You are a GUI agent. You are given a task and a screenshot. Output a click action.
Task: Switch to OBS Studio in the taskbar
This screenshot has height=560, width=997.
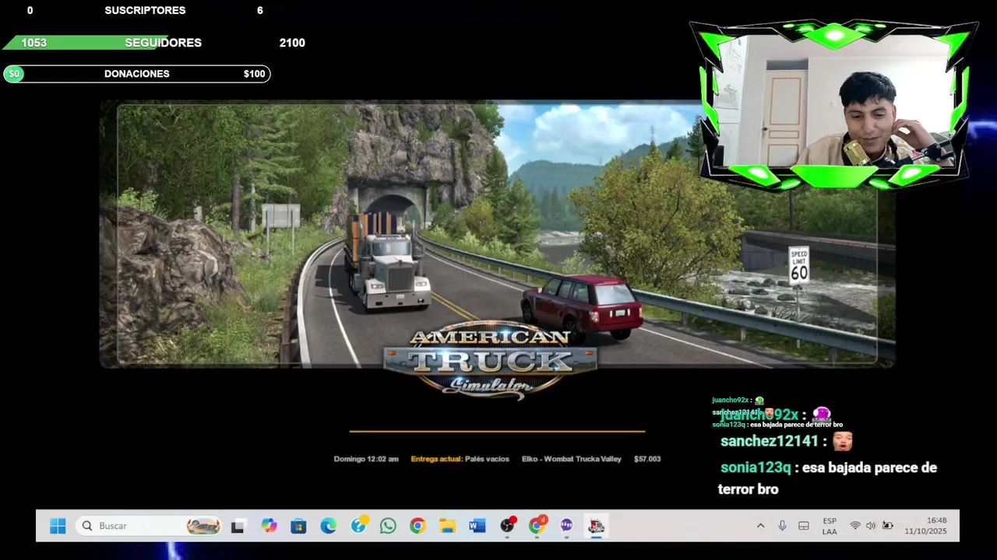[x=507, y=527]
